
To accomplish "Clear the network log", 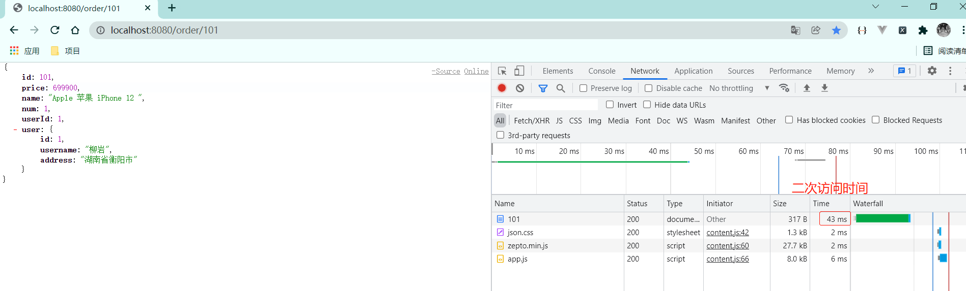I will (520, 88).
